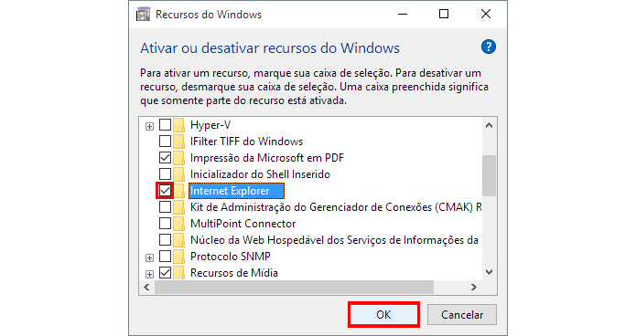The width and height of the screenshot is (636, 336).
Task: Click the MultiPoint Connector folder icon
Action: point(178,224)
